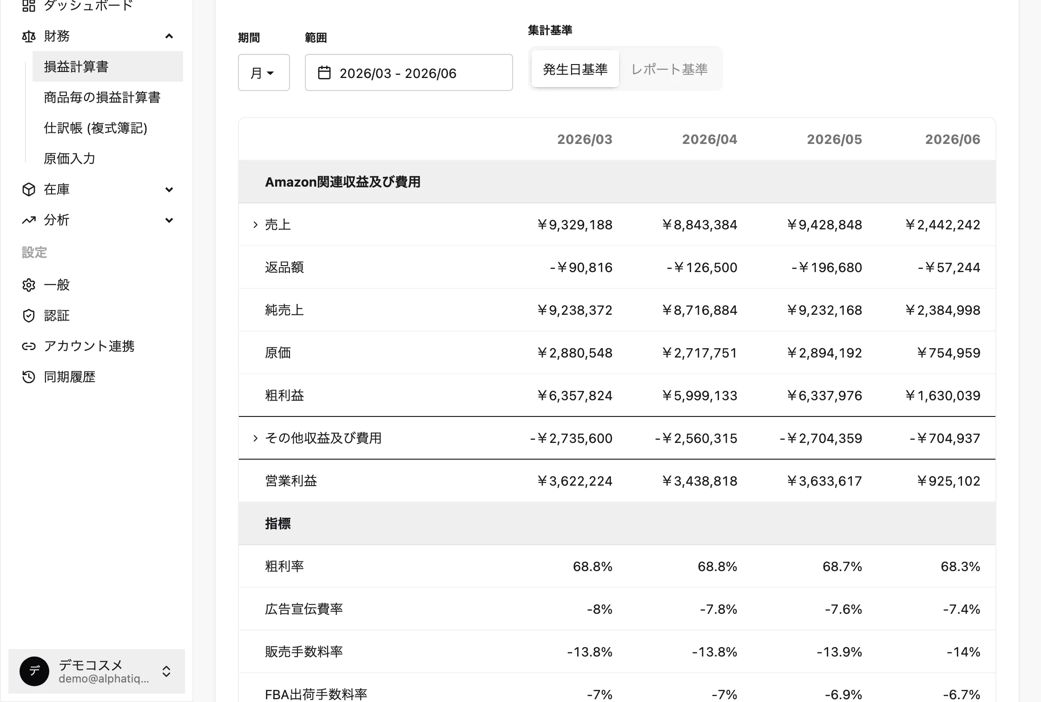
Task: Open the 原価入力 page
Action: (70, 158)
